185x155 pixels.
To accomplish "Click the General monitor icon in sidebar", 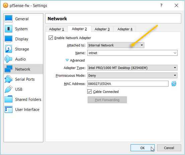I will [x=8, y=19].
